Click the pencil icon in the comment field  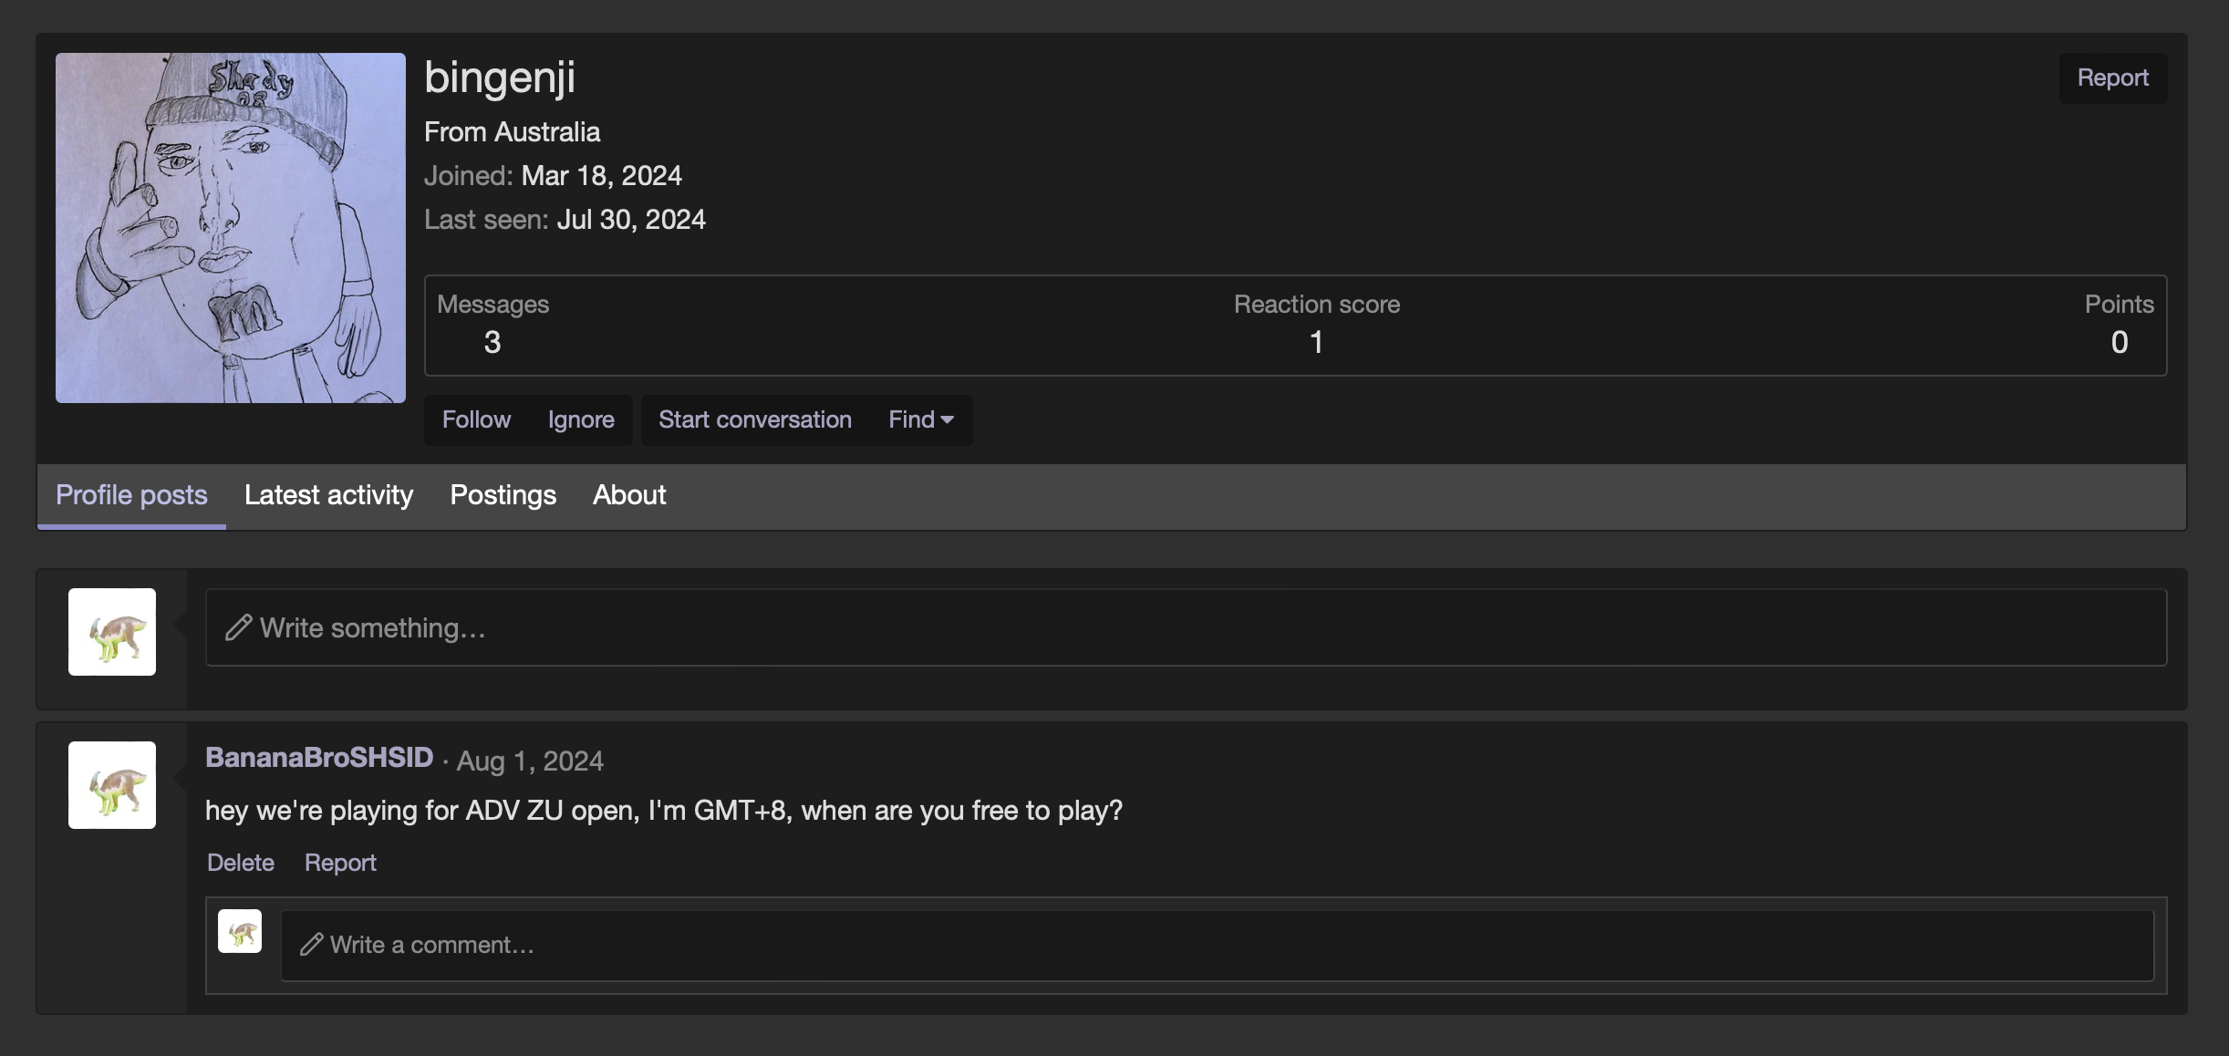tap(311, 945)
